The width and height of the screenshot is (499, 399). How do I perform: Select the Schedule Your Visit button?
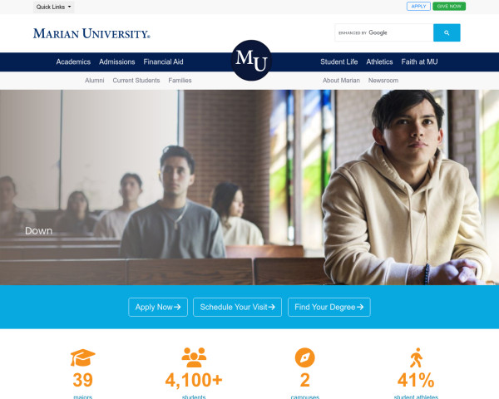237,307
